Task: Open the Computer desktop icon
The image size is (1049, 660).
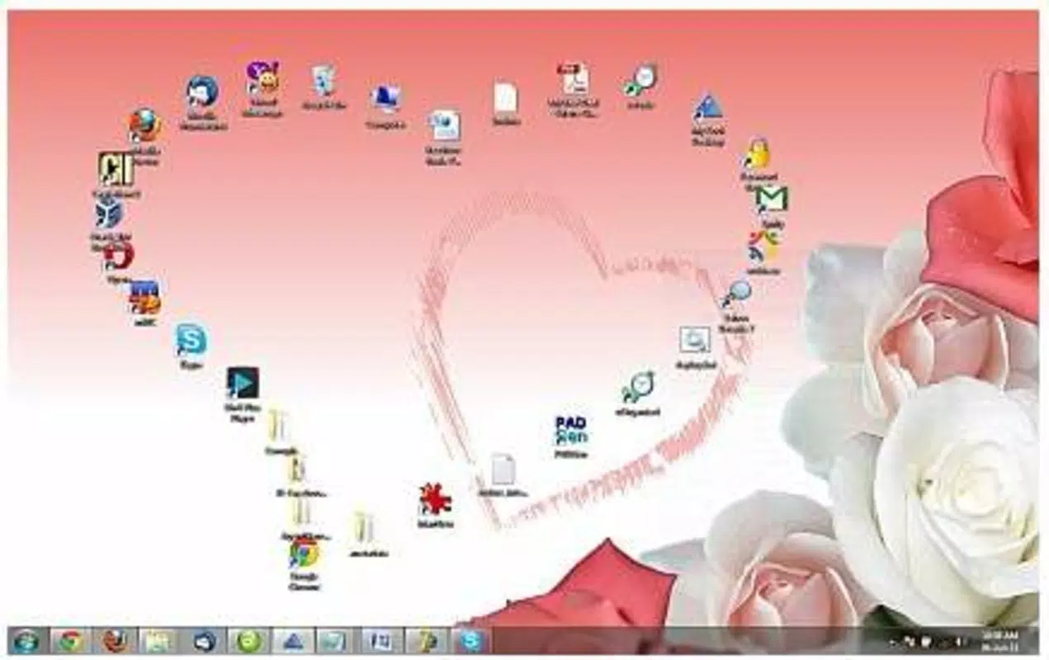Action: [x=385, y=99]
